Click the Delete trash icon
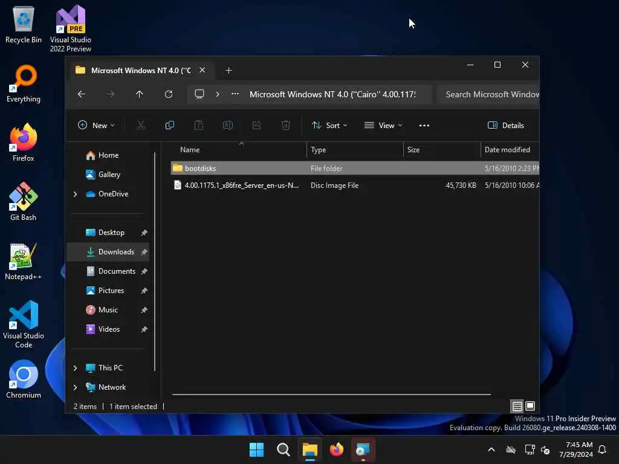Viewport: 619px width, 464px height. tap(286, 126)
